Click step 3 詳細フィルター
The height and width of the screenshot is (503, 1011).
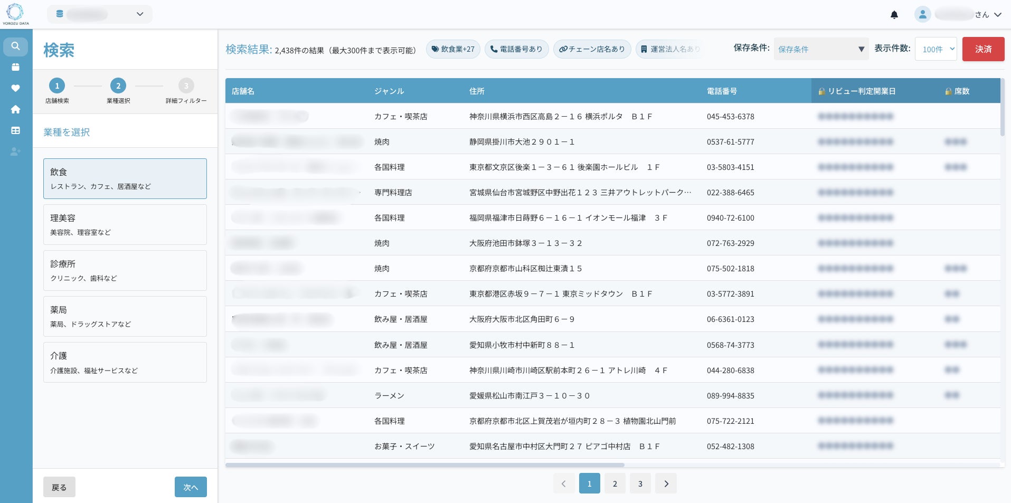tap(186, 91)
